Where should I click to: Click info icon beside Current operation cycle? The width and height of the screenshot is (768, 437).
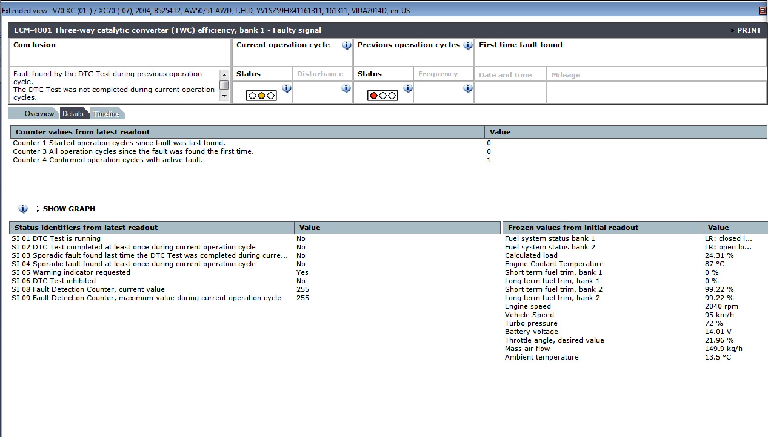(x=346, y=45)
